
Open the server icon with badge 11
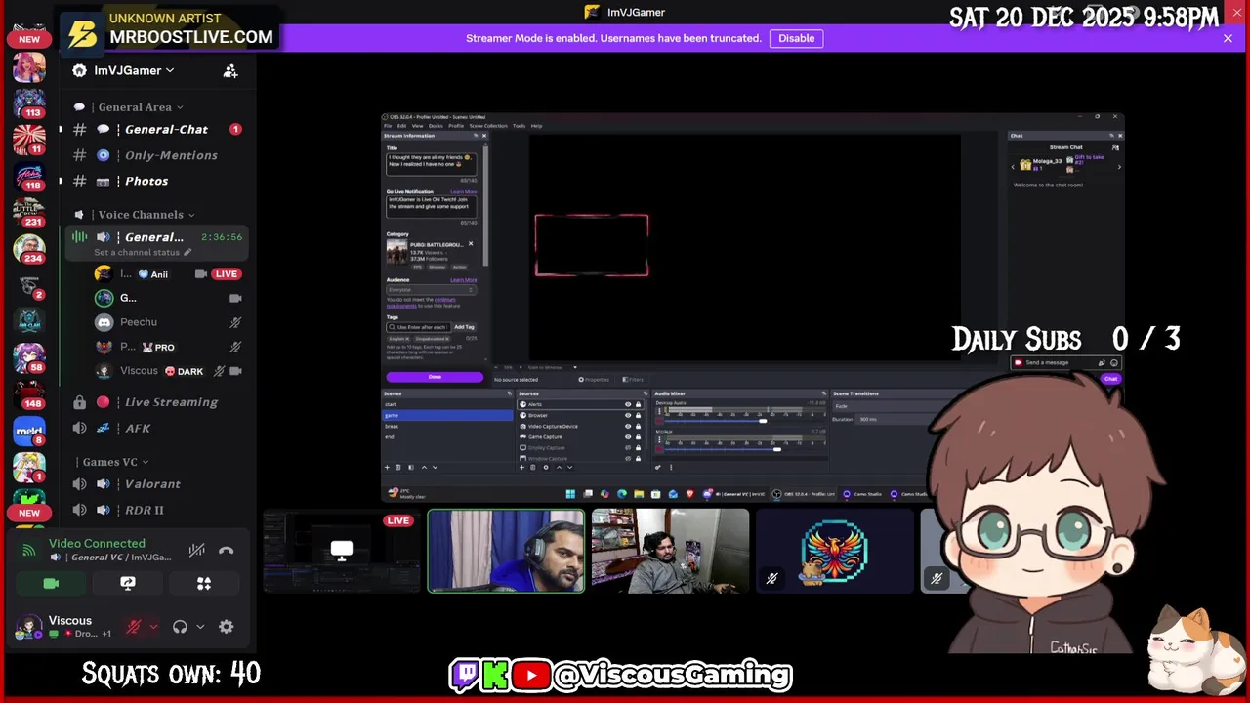(x=29, y=139)
